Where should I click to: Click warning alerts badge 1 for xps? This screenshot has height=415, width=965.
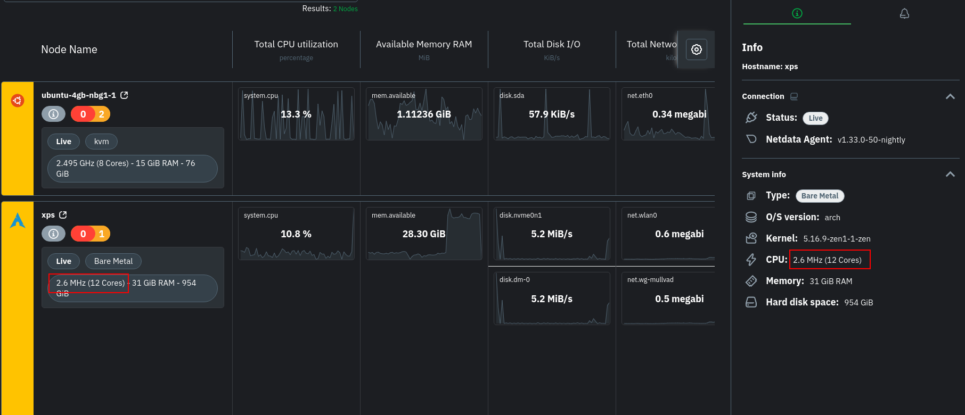coord(102,234)
